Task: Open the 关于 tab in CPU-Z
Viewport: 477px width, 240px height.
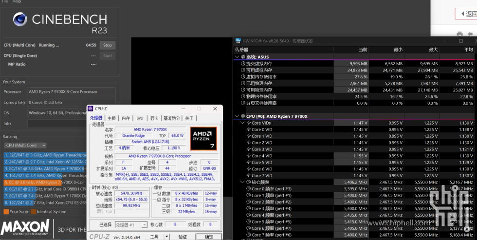Action: tap(189, 118)
